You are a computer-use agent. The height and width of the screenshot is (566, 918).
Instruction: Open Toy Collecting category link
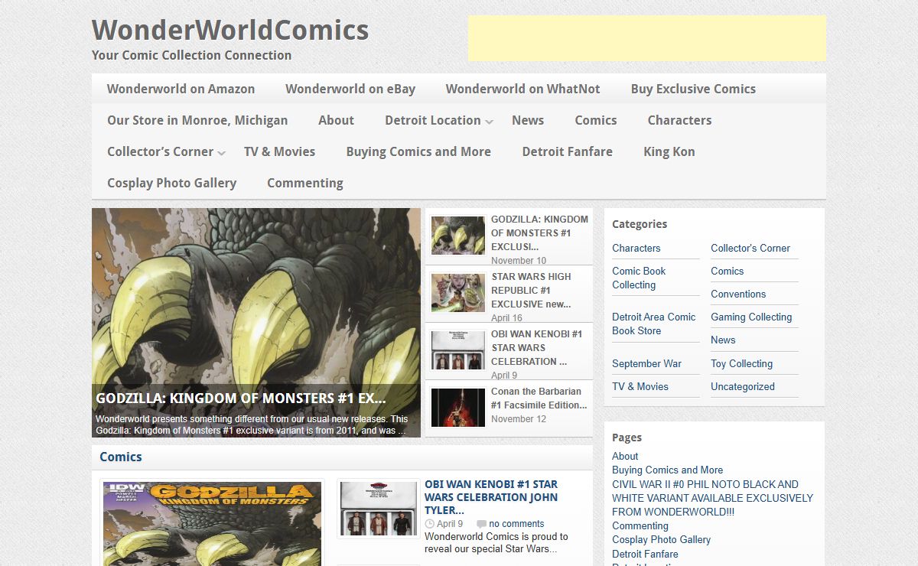pyautogui.click(x=742, y=363)
